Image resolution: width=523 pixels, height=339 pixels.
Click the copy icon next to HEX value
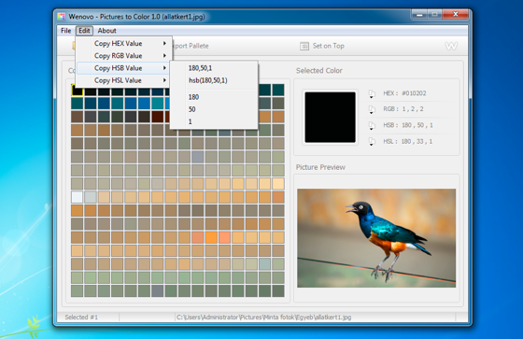tap(372, 94)
